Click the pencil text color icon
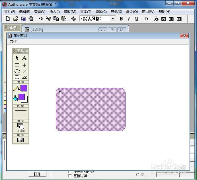Image resolution: width=197 pixels, height=180 pixels. point(17,88)
